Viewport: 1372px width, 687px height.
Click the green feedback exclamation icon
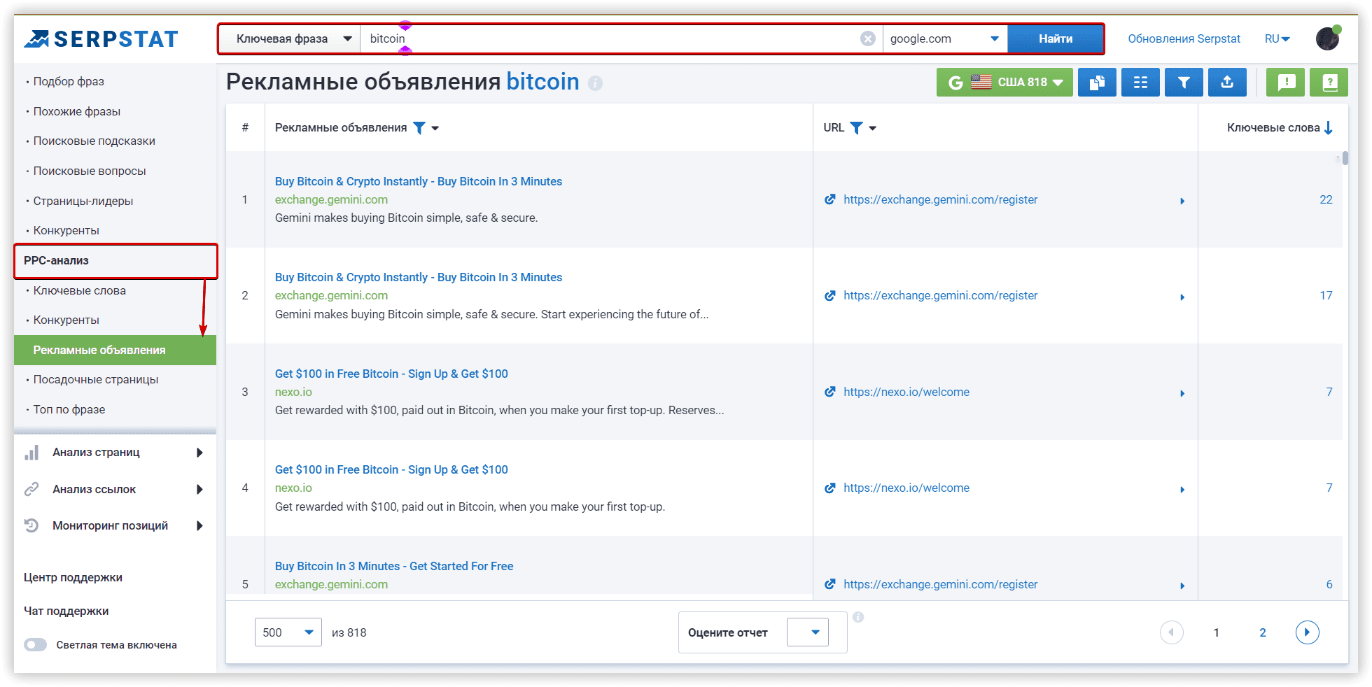(x=1286, y=83)
